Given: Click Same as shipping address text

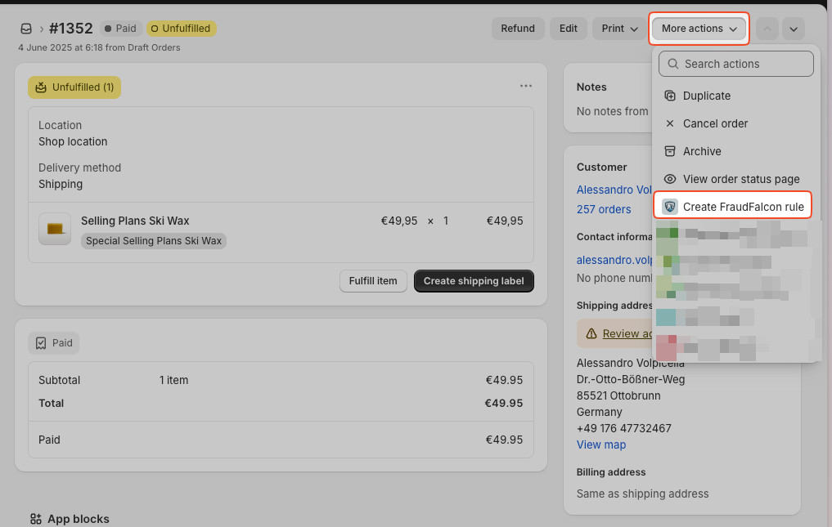Looking at the screenshot, I should (642, 494).
